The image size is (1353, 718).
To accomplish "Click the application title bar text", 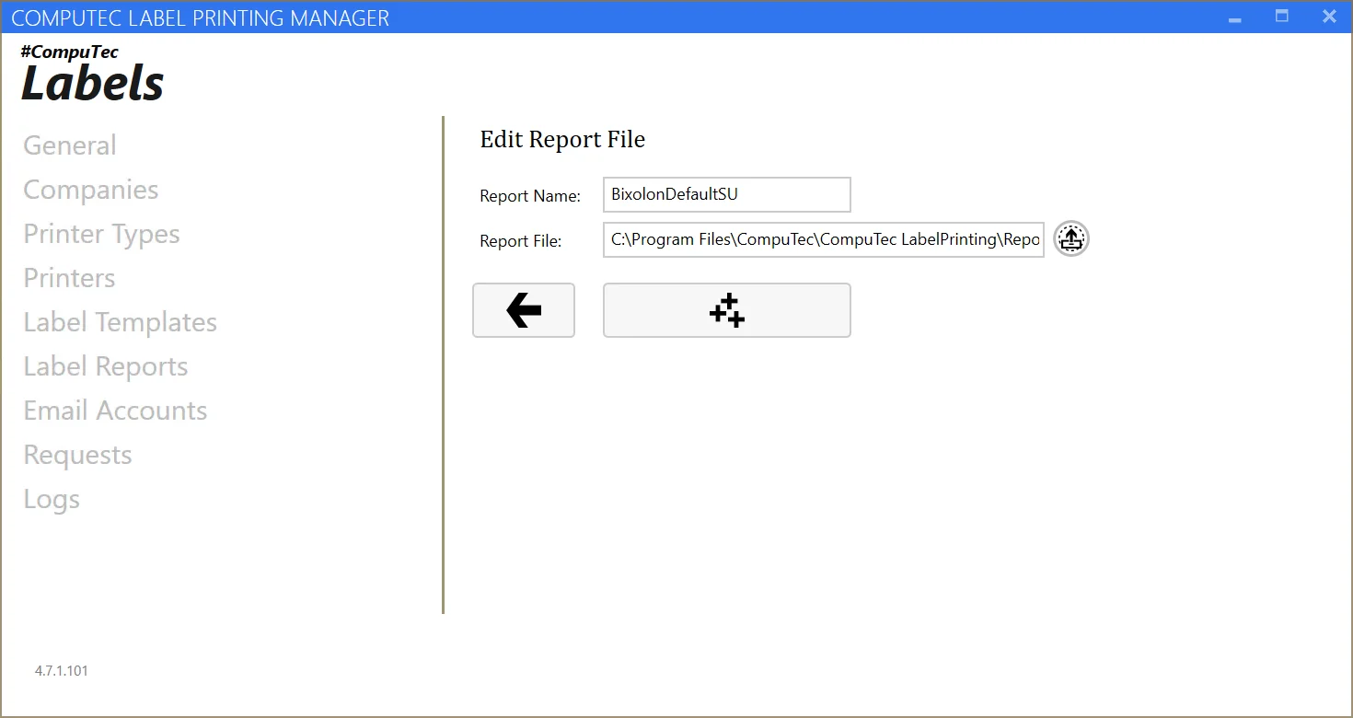I will 202,17.
